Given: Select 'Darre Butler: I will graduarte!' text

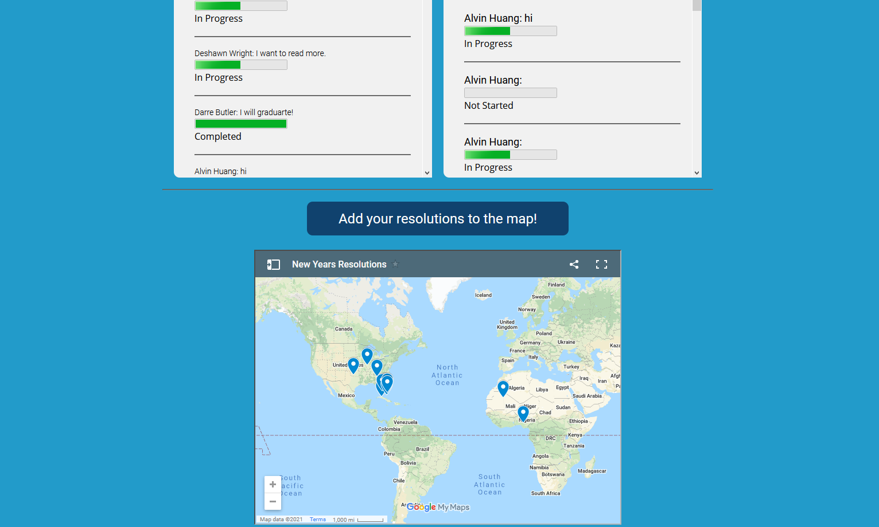Looking at the screenshot, I should [x=244, y=112].
